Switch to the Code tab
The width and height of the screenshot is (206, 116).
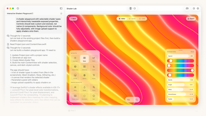[x=142, y=19]
